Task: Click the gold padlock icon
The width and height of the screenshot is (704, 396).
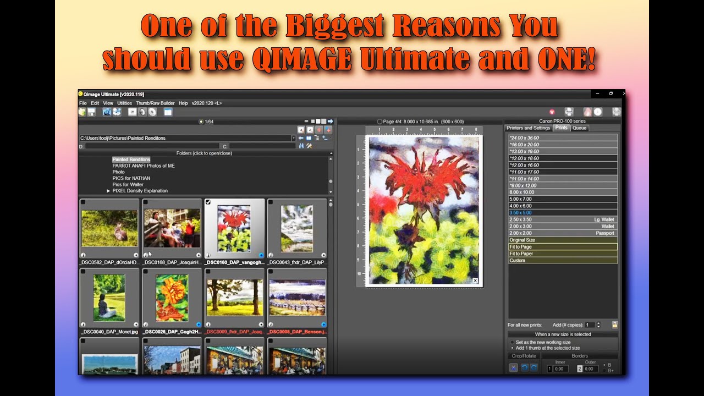Action: pyautogui.click(x=614, y=325)
